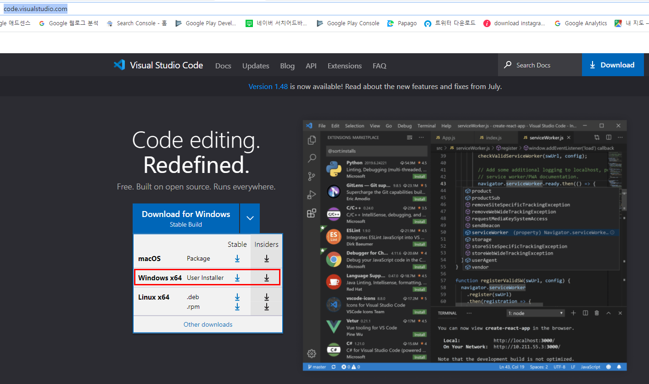
Task: Click the 'Code editing. Redefined.' heading
Action: click(x=196, y=152)
